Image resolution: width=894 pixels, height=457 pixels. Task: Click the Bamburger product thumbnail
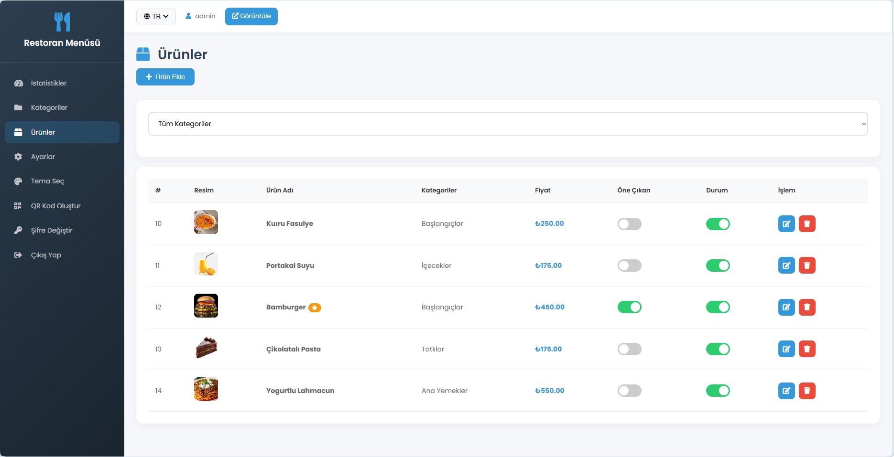(x=206, y=306)
